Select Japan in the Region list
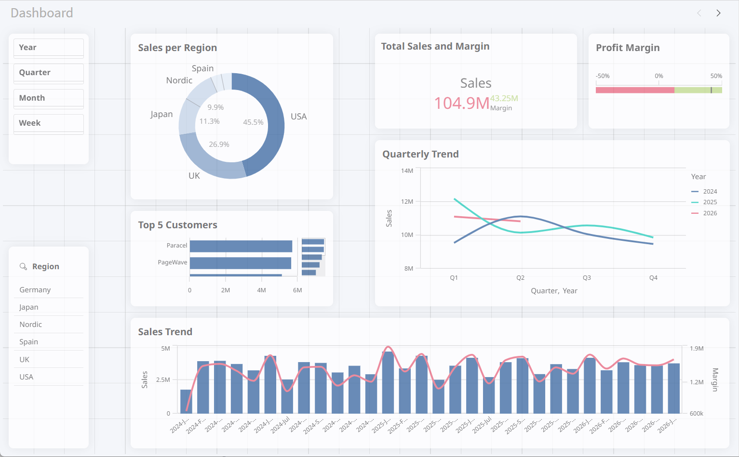Image resolution: width=739 pixels, height=457 pixels. 49,307
